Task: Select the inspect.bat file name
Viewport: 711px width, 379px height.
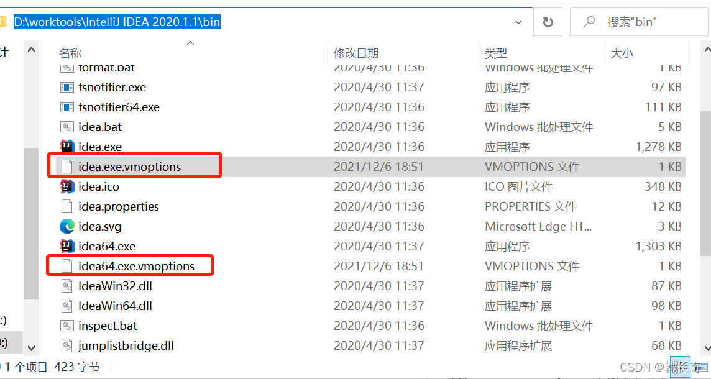Action: pyautogui.click(x=108, y=326)
